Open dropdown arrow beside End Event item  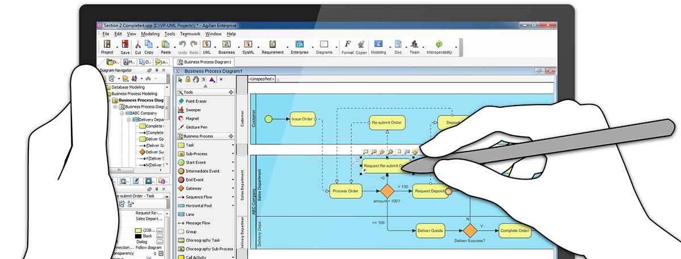coord(233,180)
